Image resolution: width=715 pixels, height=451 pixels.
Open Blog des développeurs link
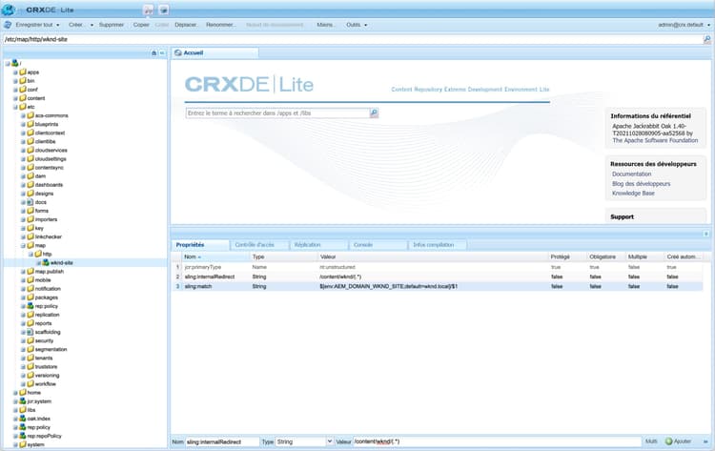pos(642,184)
